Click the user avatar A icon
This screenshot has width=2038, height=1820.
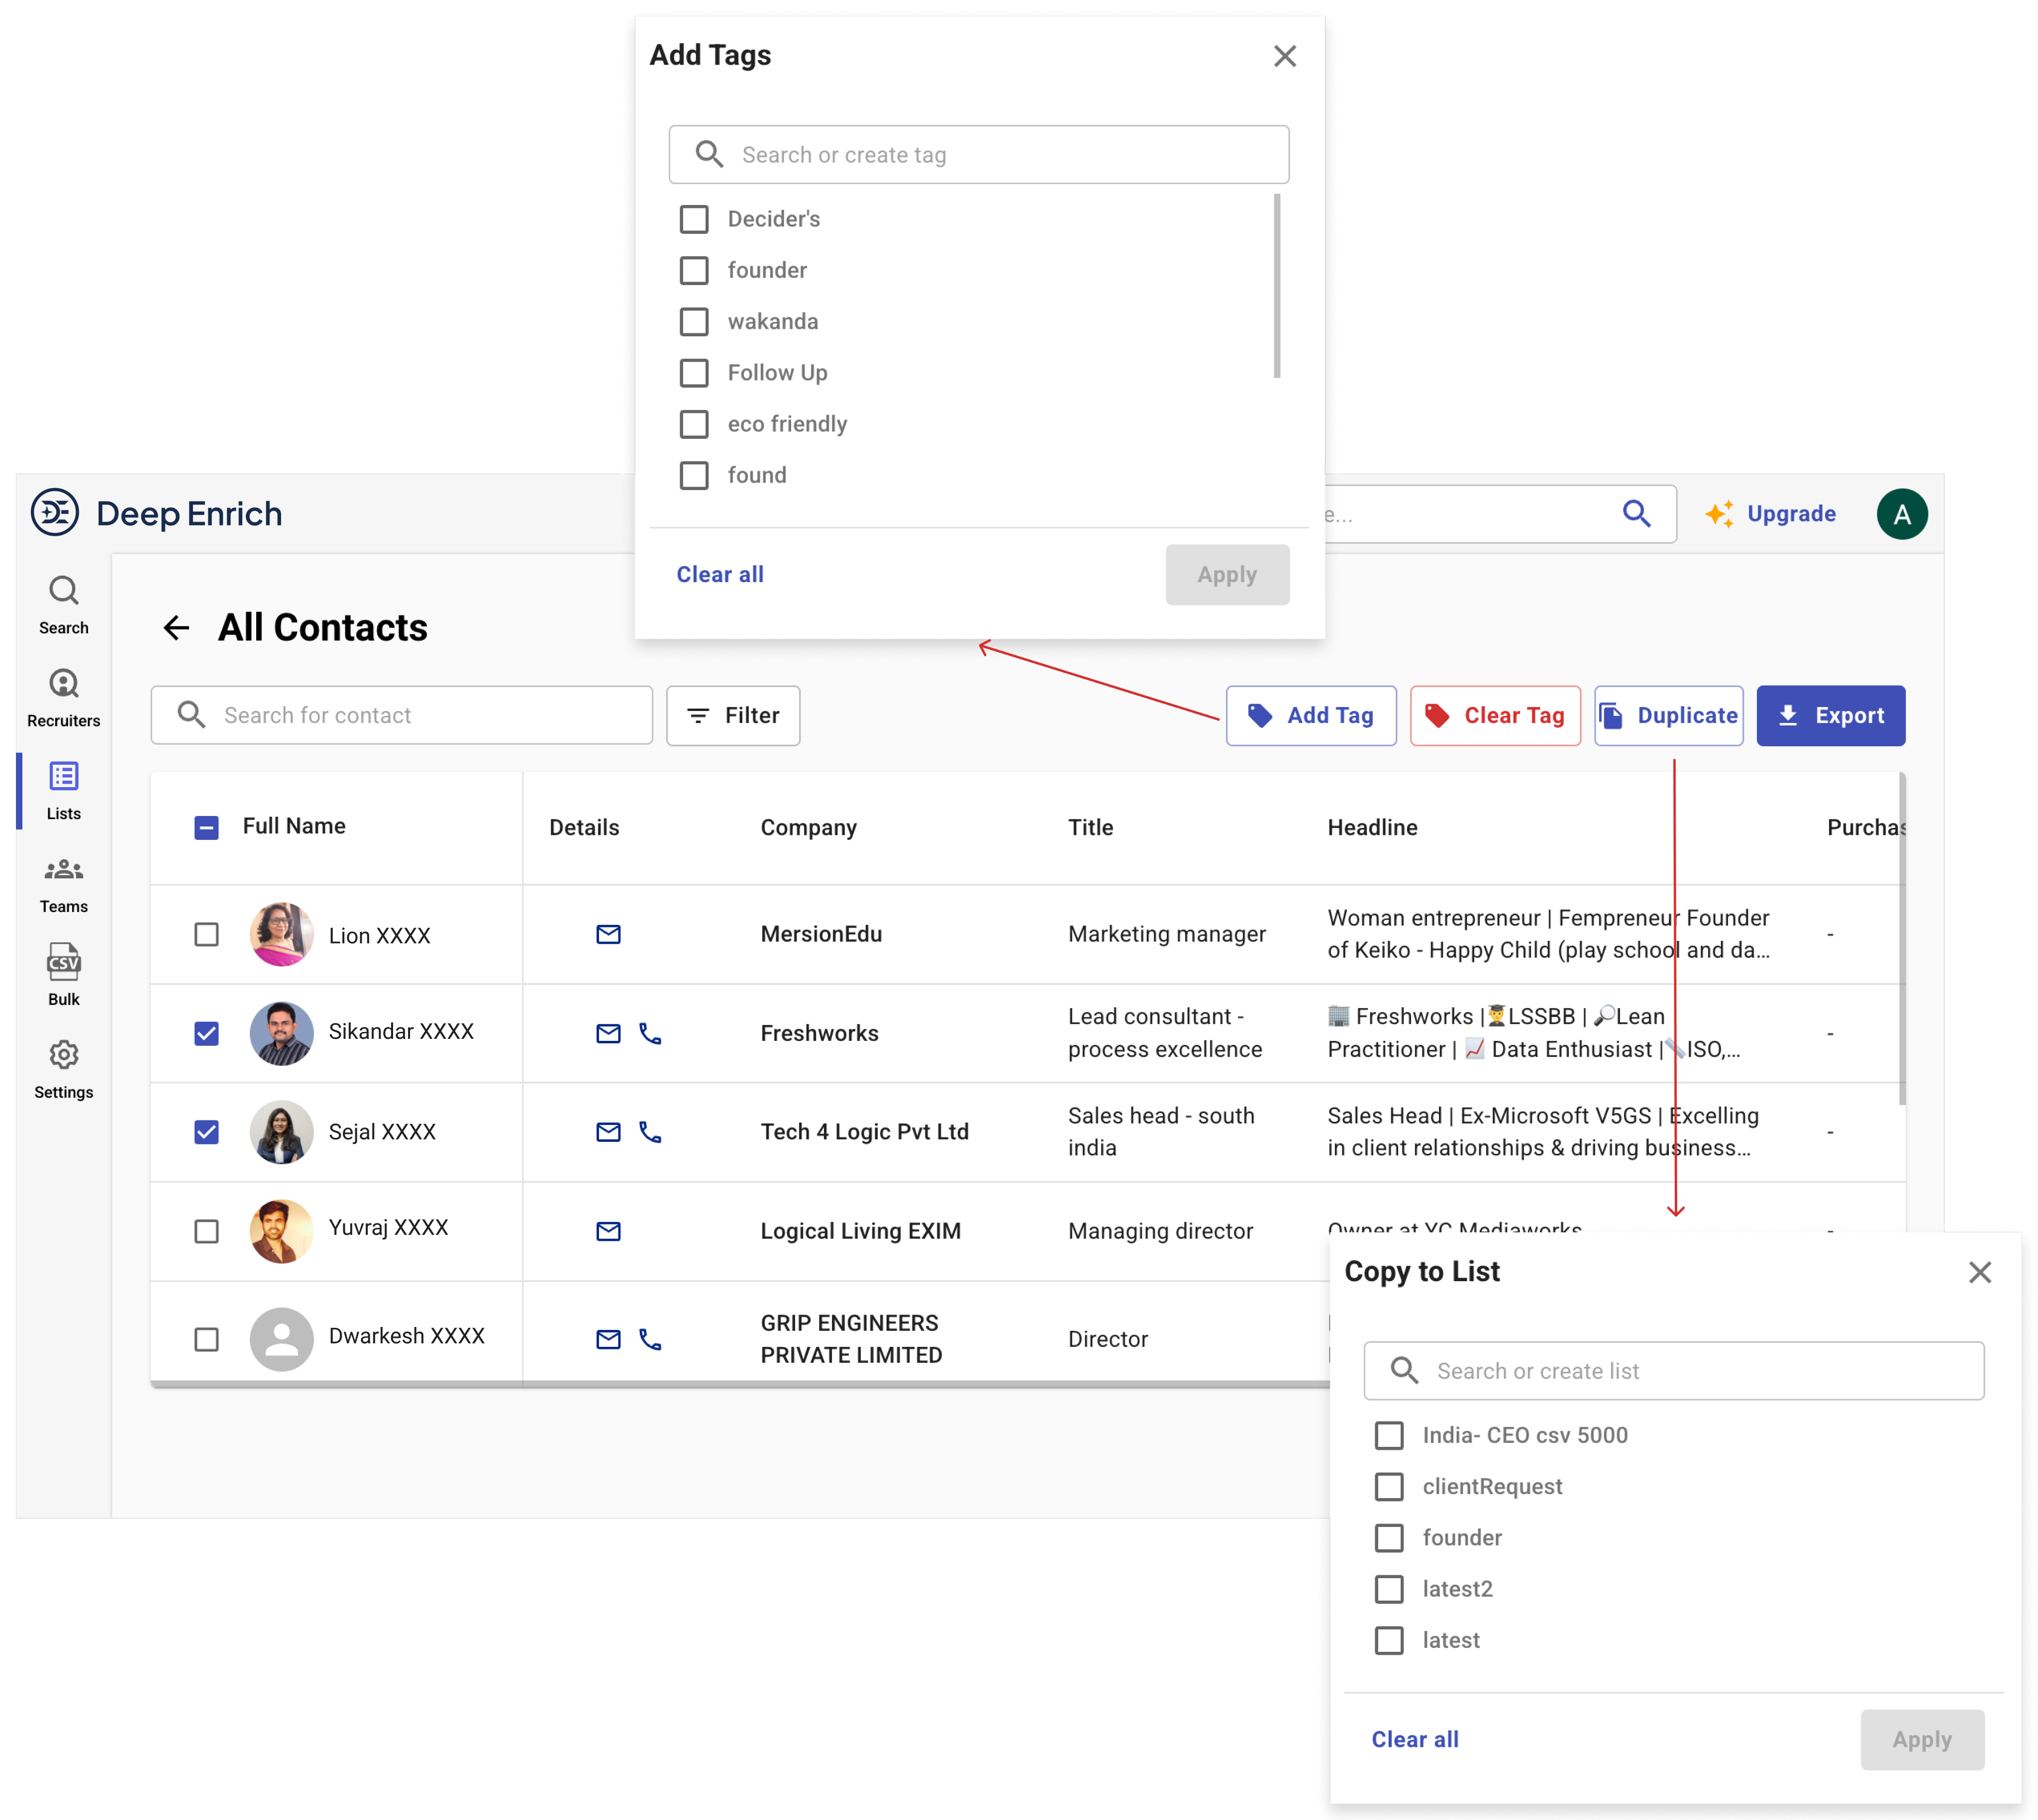1901,514
